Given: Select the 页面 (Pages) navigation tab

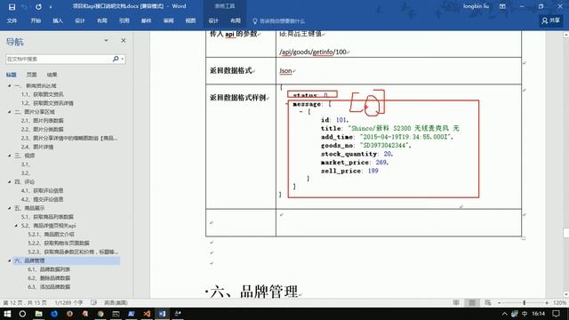Looking at the screenshot, I should tap(32, 75).
